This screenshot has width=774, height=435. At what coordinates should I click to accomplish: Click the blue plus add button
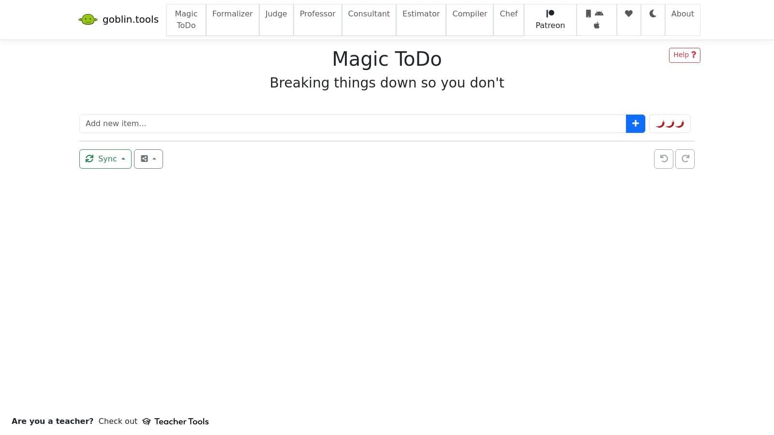(635, 123)
